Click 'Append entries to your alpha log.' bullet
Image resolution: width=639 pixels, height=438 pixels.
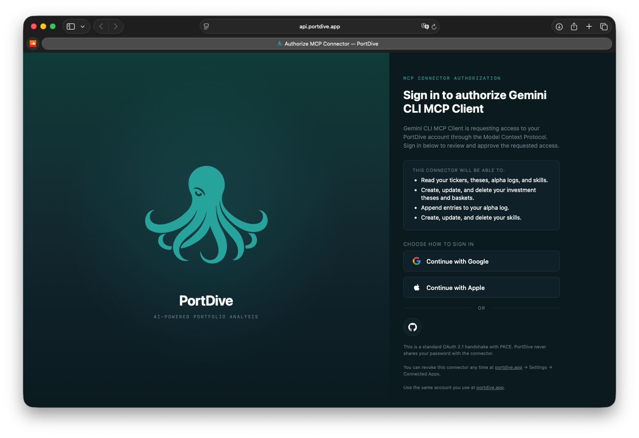coord(465,208)
